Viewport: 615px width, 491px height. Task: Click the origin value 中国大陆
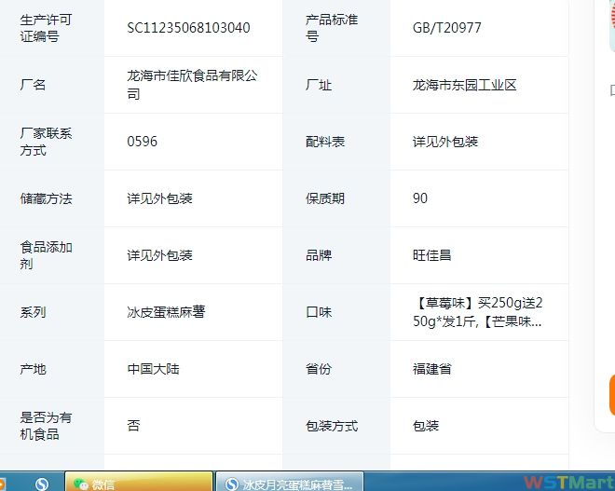[153, 369]
